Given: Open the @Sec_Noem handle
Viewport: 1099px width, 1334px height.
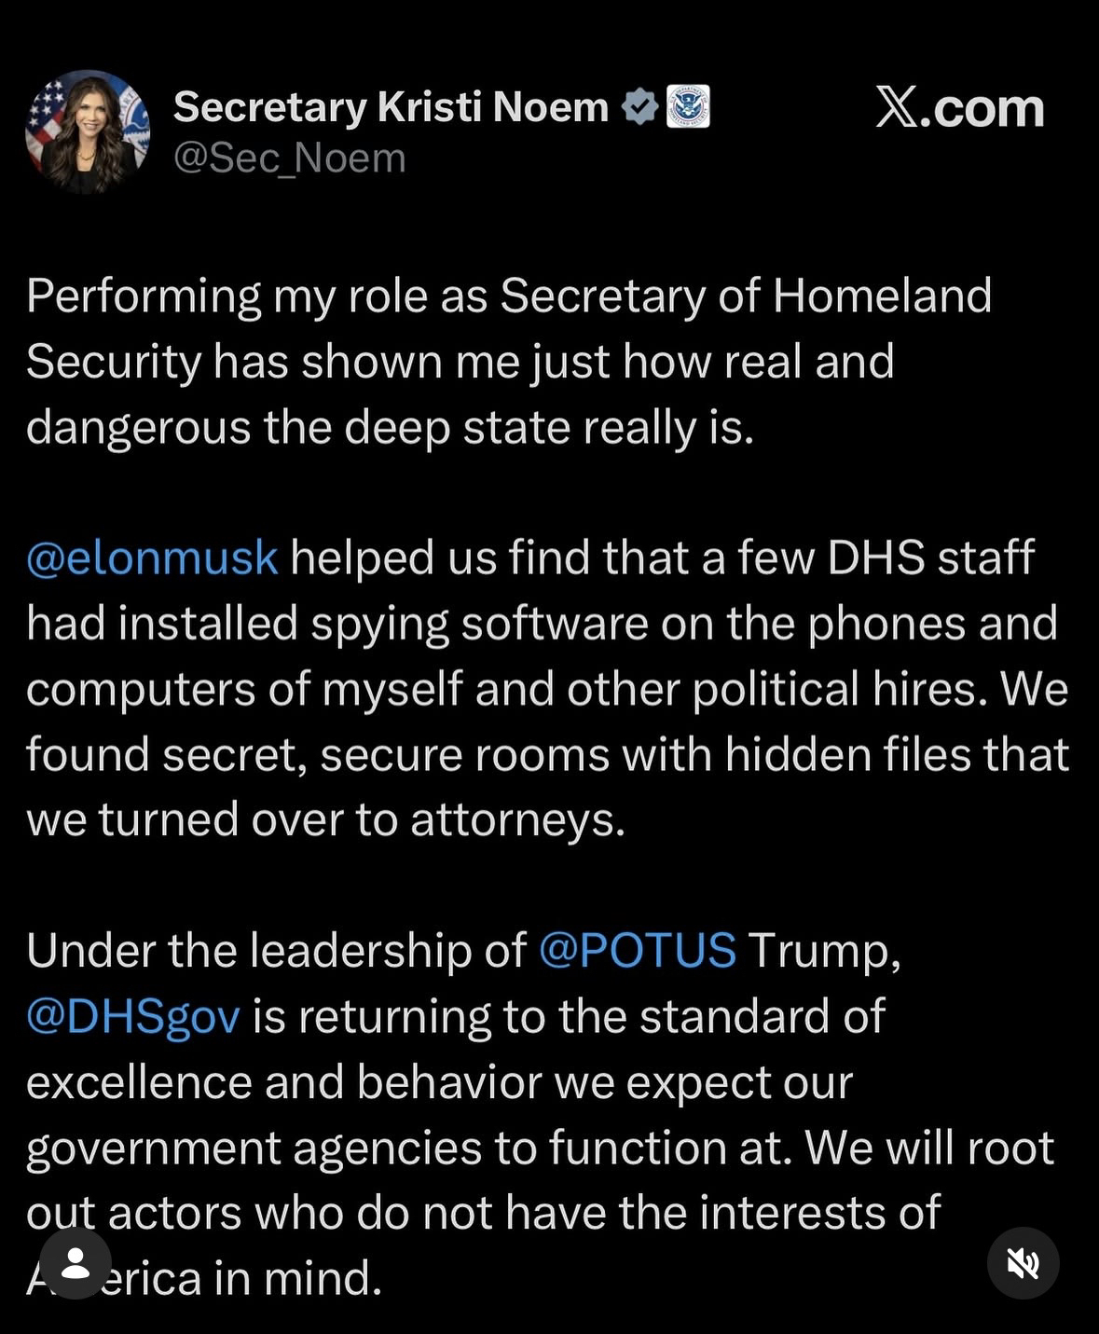Looking at the screenshot, I should [289, 158].
